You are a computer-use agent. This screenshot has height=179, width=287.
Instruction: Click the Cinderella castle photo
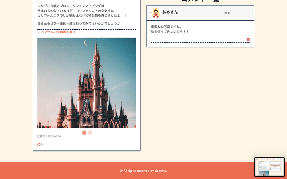click(x=86, y=88)
